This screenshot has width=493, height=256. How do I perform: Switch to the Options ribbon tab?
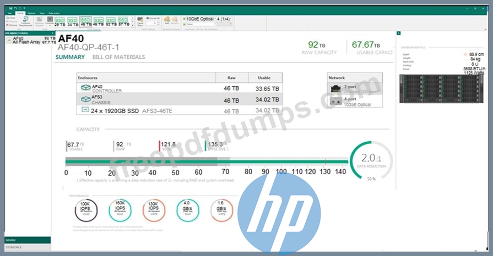[x=31, y=13]
